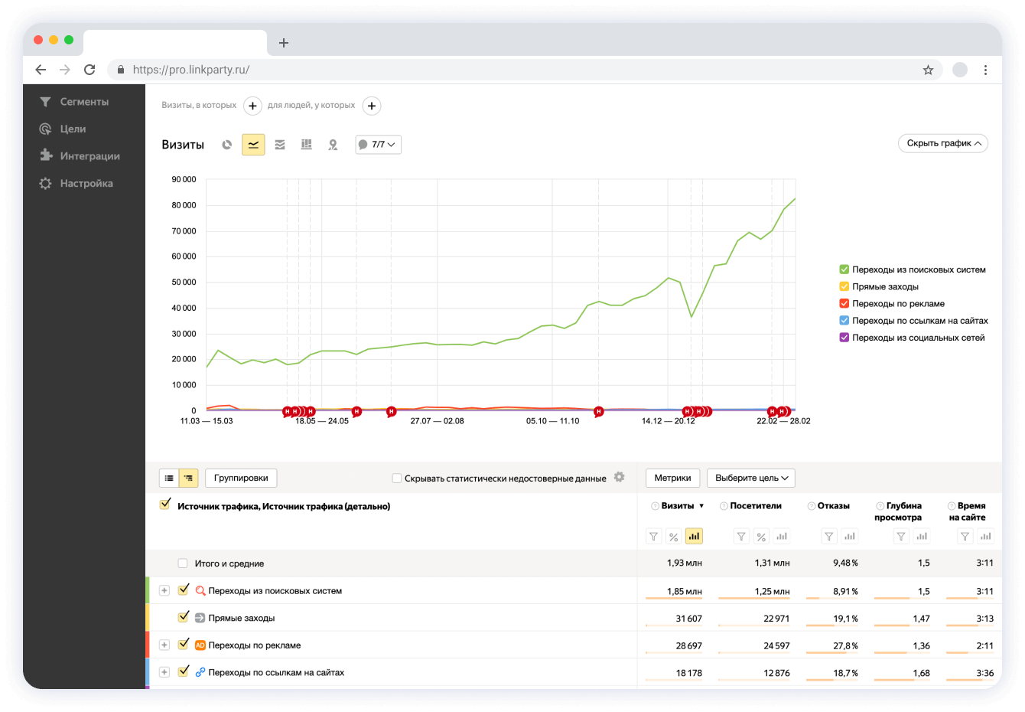
Task: Open the browser profile avatar
Action: 960,70
